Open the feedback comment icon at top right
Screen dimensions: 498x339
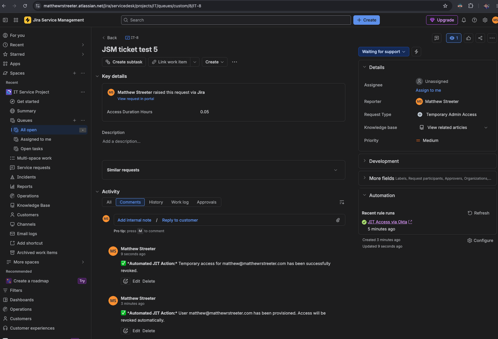tap(437, 38)
